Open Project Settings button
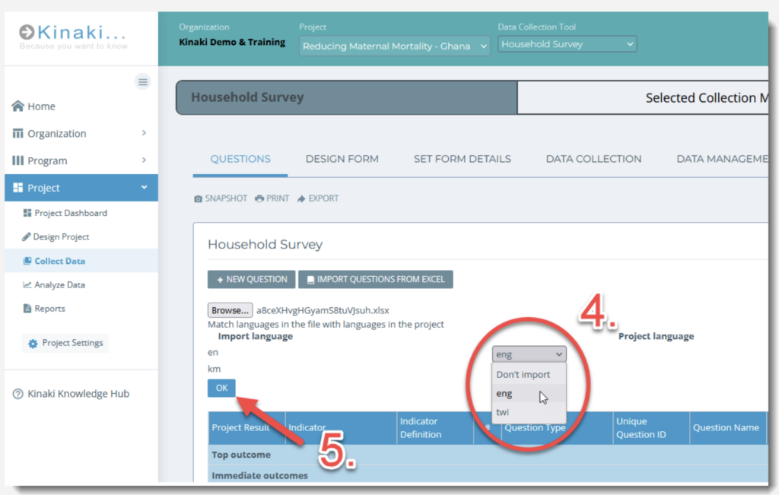 click(65, 343)
